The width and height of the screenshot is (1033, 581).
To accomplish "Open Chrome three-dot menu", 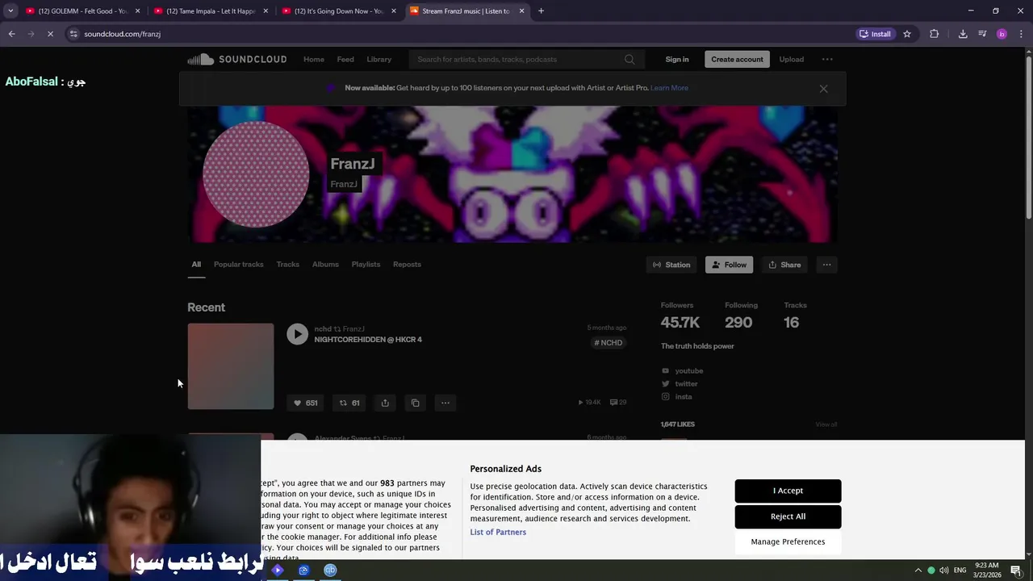I will [x=1021, y=34].
